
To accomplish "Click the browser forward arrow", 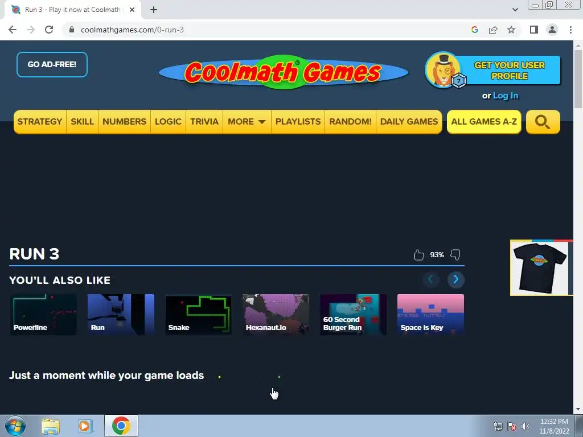I will click(31, 30).
